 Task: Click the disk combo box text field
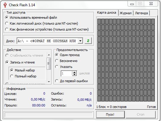pyautogui.click(x=47, y=41)
